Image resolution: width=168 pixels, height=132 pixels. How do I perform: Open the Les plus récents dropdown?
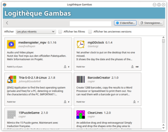[x=36, y=32]
